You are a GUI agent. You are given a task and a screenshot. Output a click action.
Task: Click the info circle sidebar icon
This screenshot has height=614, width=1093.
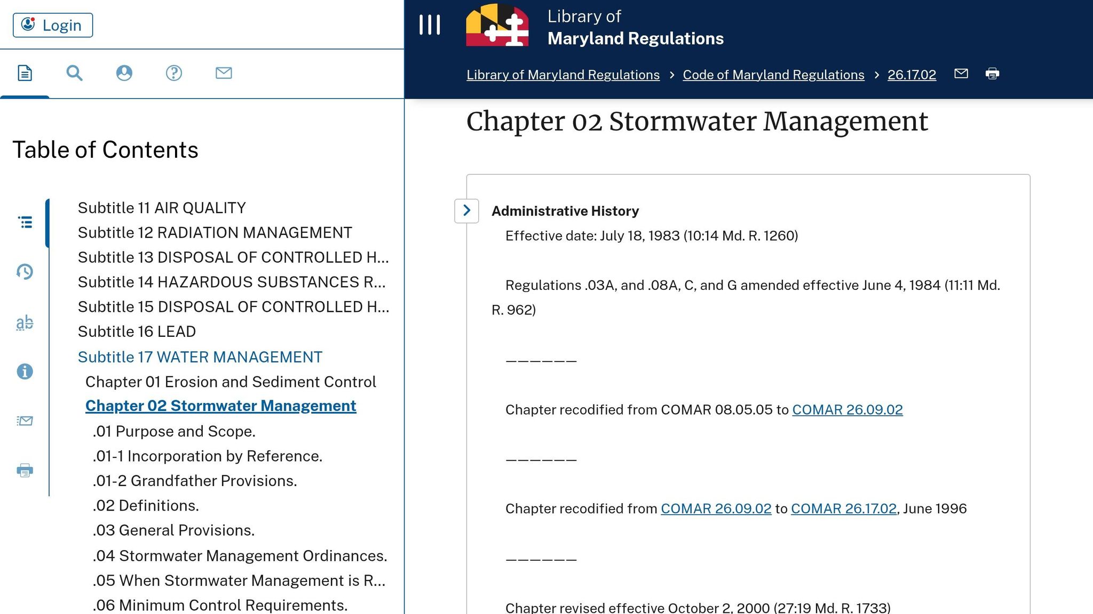tap(25, 371)
